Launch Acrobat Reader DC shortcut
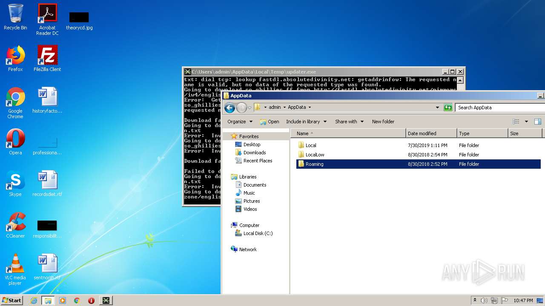 pos(47,20)
